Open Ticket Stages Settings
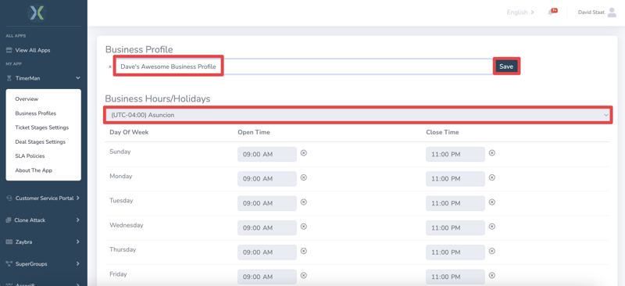Screen dimensions: 625x286 [42, 127]
